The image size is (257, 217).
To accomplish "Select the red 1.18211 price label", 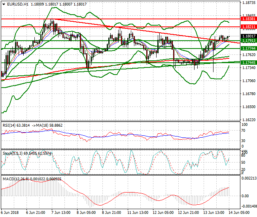I will (x=249, y=27).
